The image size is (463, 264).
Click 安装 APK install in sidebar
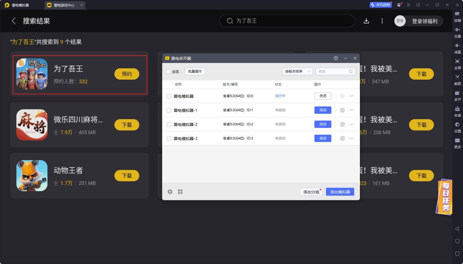[458, 112]
